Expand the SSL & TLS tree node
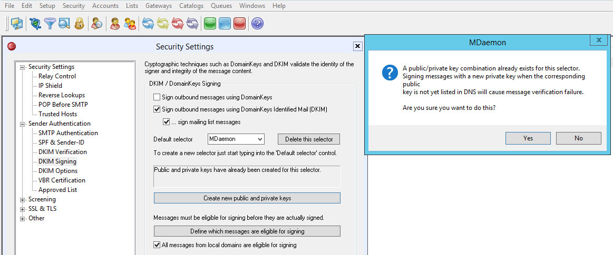613x255 pixels. [x=23, y=209]
